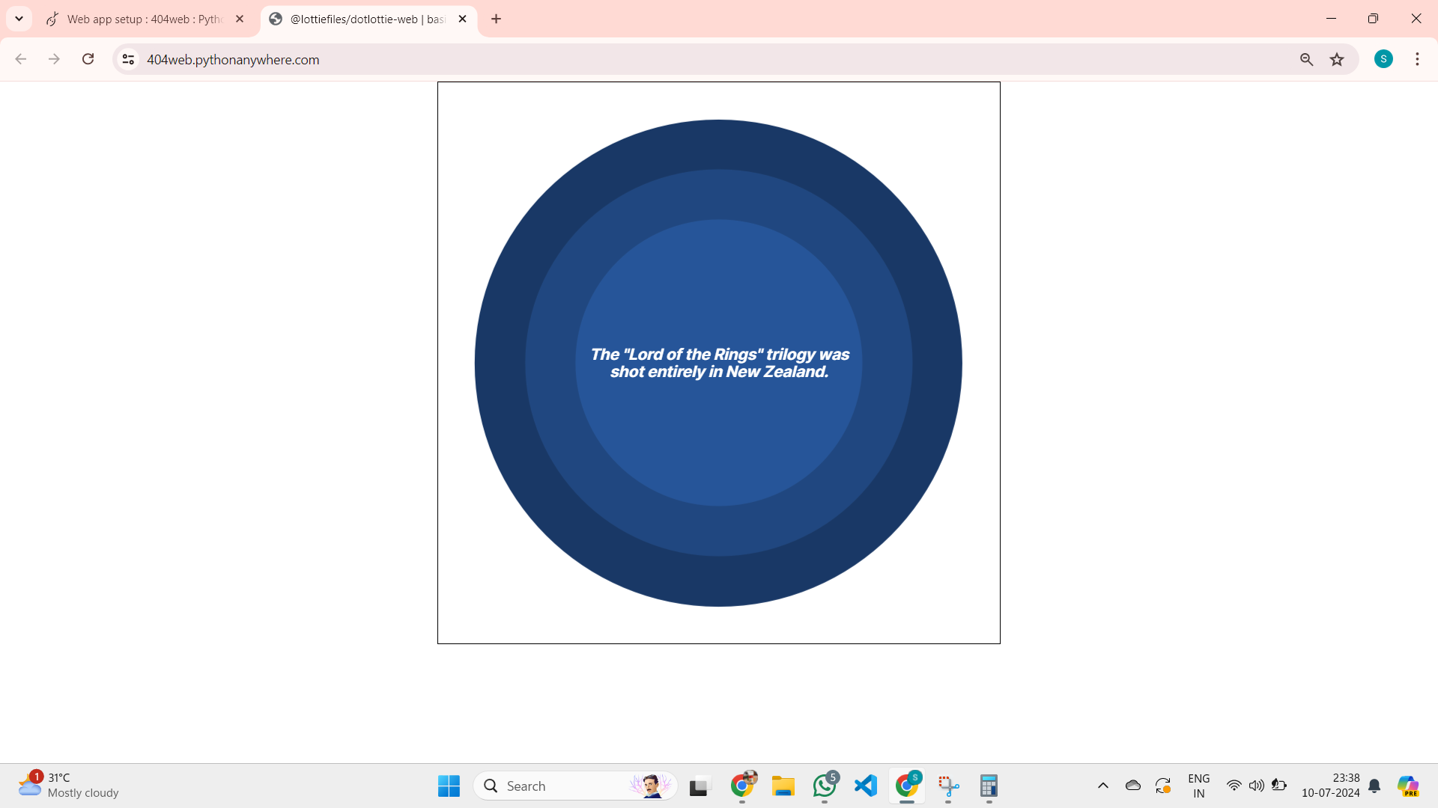The image size is (1438, 808).
Task: Open the sync update tray icon
Action: pyautogui.click(x=1163, y=786)
